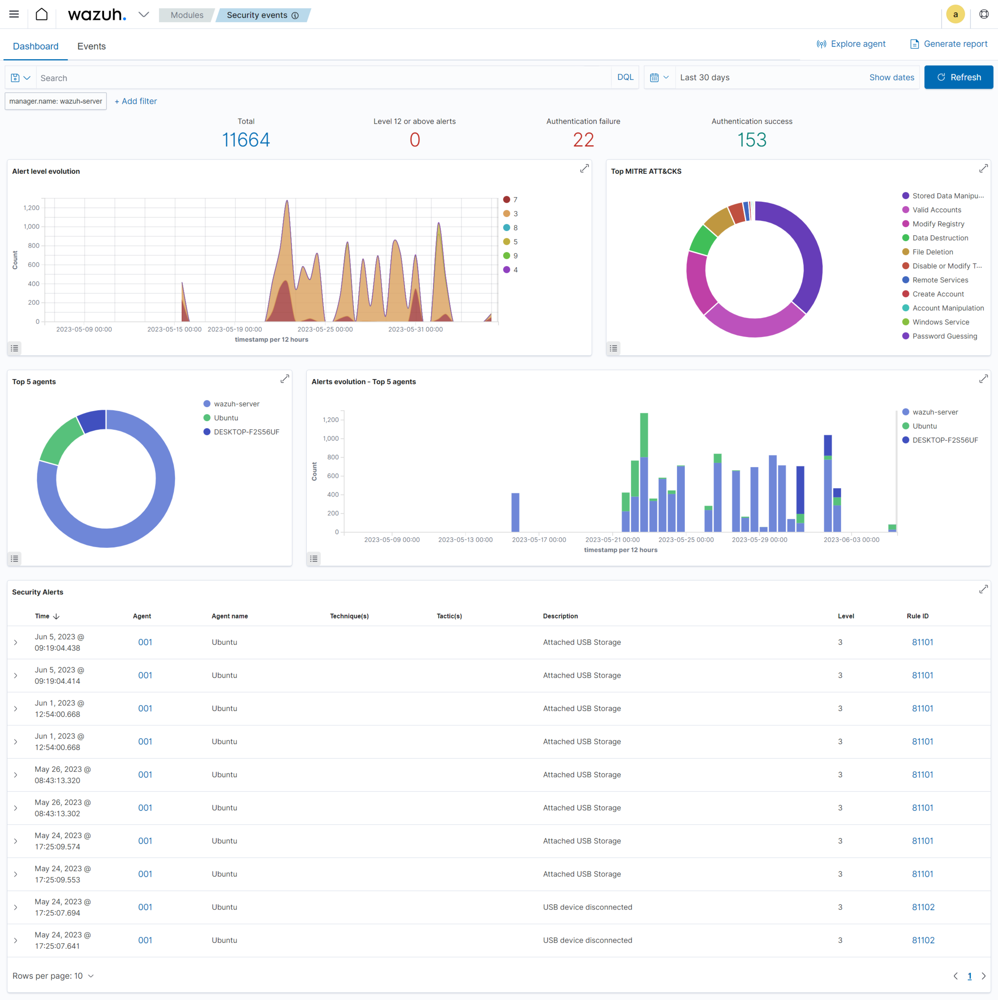Focus the Search query field

[x=324, y=78]
